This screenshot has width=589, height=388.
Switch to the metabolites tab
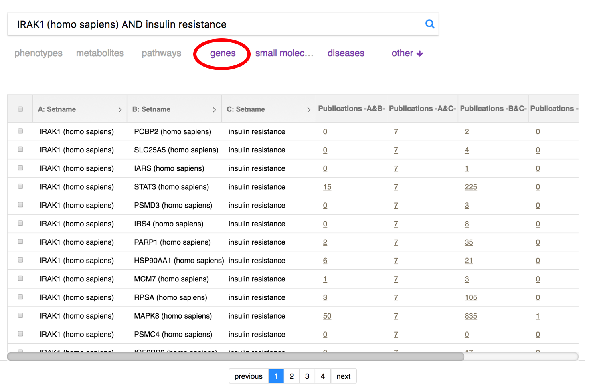point(100,53)
